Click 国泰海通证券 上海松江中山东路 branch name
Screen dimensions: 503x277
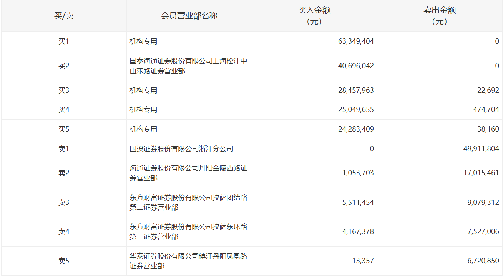(188, 66)
